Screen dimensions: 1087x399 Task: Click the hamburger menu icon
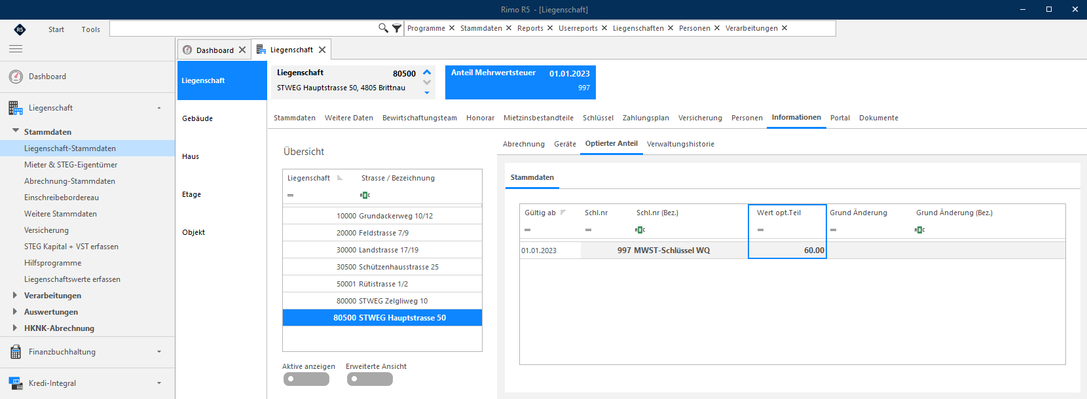[x=16, y=49]
